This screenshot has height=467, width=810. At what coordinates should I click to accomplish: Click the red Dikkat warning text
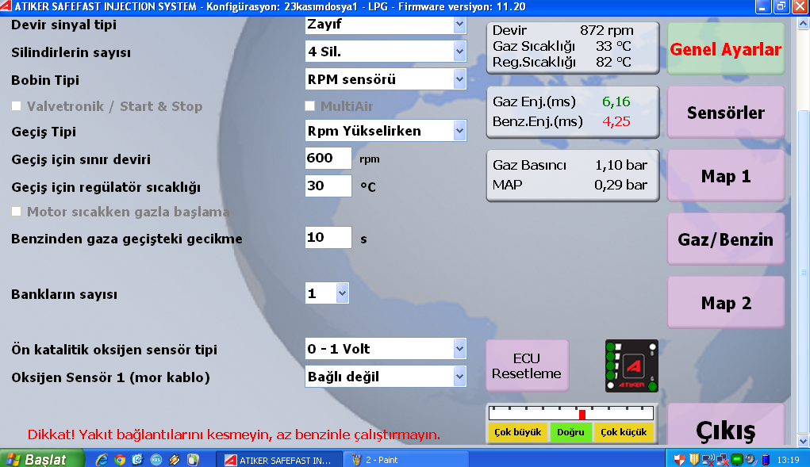pos(233,434)
